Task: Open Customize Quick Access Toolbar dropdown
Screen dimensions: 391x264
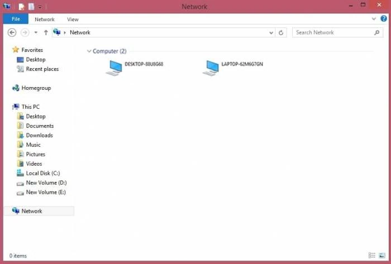Action: [x=40, y=7]
